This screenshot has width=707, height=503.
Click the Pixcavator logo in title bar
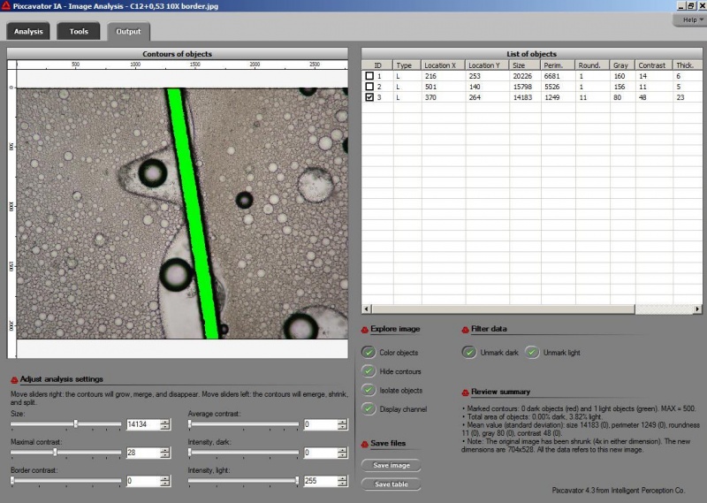(x=6, y=5)
